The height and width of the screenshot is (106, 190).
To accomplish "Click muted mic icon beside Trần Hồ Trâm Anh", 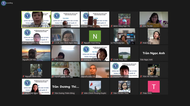I will [x=141, y=76].
